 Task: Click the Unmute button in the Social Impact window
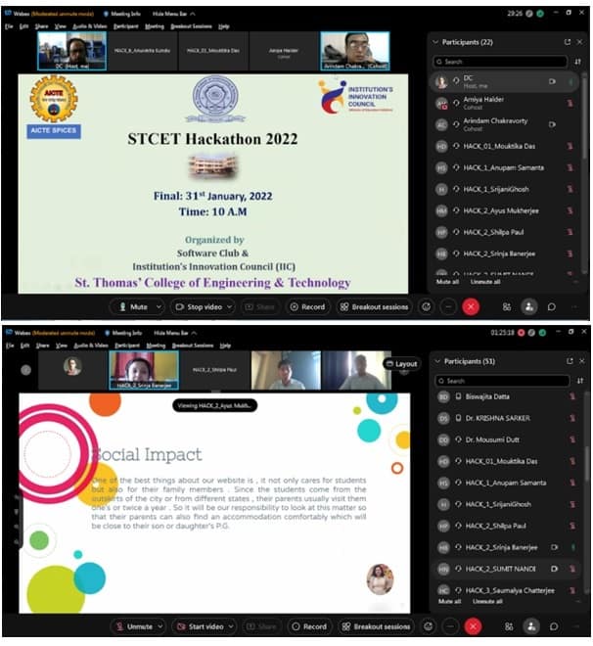point(135,626)
